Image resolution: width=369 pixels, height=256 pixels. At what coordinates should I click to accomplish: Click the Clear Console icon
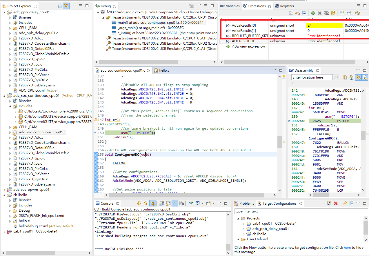point(181,204)
